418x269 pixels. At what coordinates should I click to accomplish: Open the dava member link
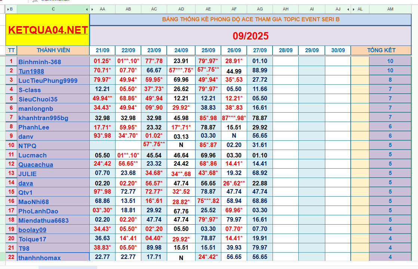pyautogui.click(x=25, y=183)
